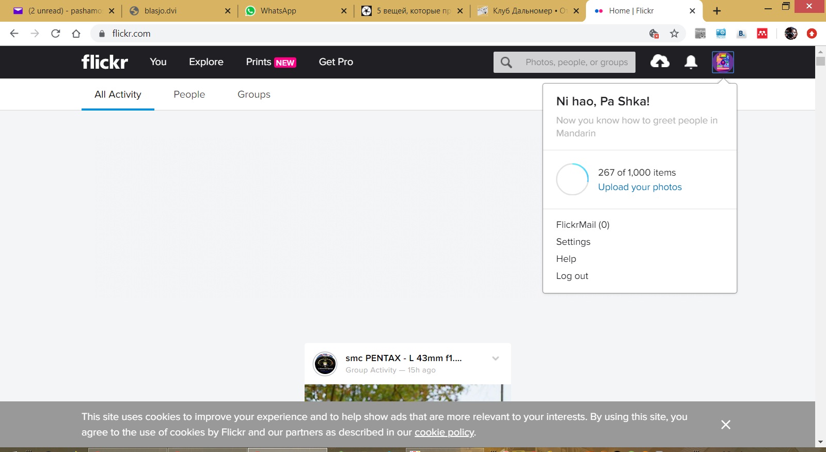The height and width of the screenshot is (452, 826).
Task: Open the Explore menu
Action: tap(206, 62)
